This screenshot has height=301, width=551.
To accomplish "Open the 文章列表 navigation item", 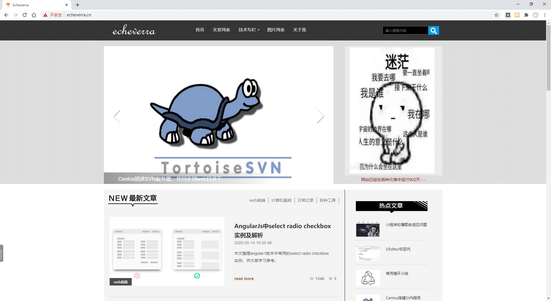I will pyautogui.click(x=221, y=30).
